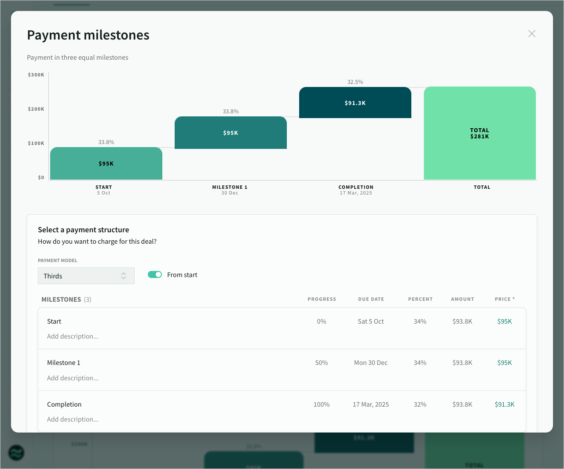Edit the Milestone 1 row price $95K
564x469 pixels.
click(x=505, y=363)
